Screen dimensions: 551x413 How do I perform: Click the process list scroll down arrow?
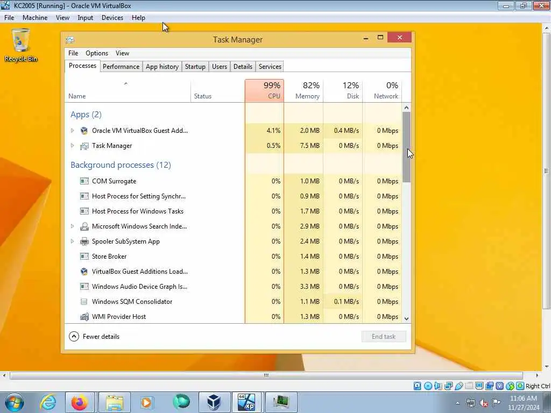406,318
